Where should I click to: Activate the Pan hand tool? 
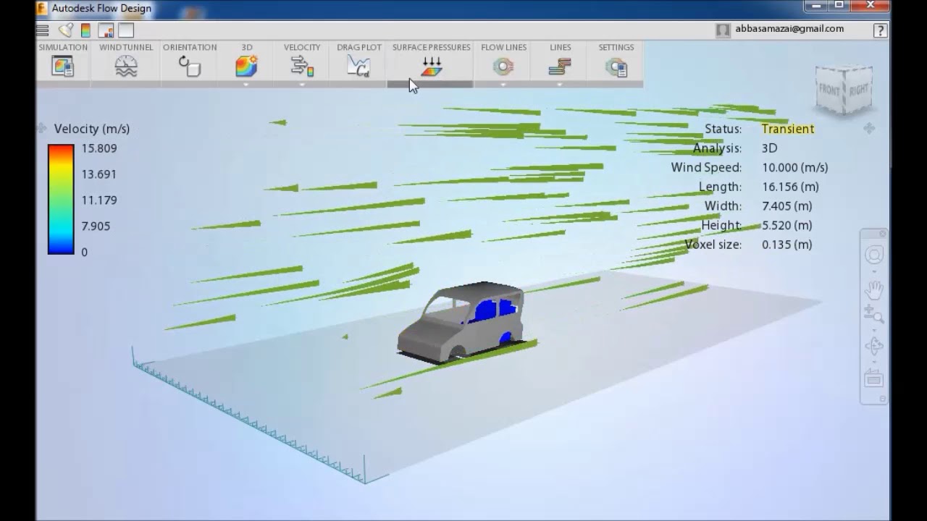click(x=874, y=289)
